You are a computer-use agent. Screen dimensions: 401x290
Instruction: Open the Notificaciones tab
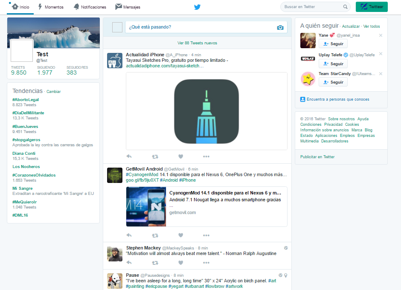pos(90,7)
